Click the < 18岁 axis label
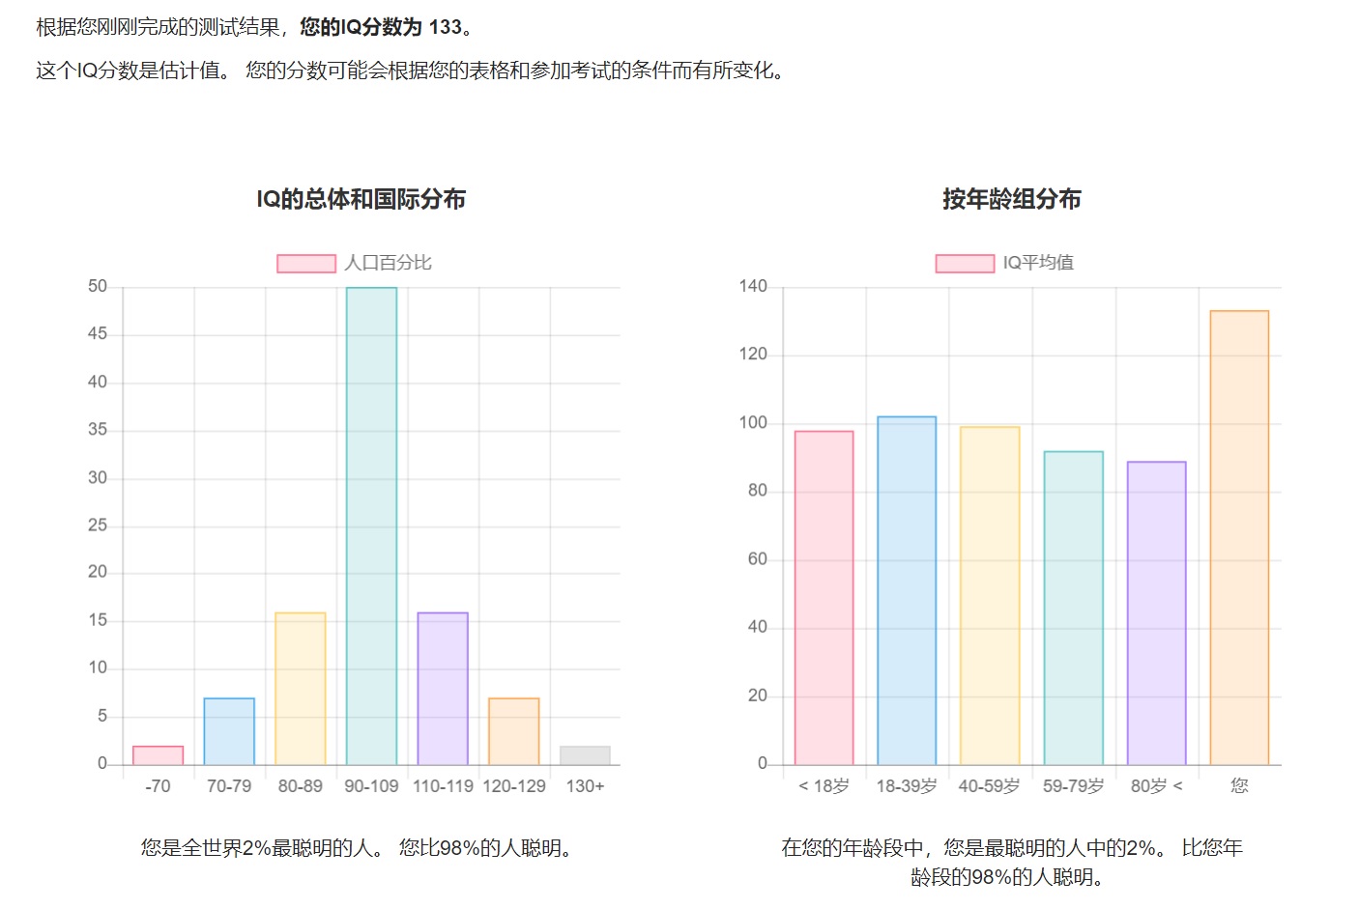This screenshot has height=909, width=1359. click(x=824, y=786)
